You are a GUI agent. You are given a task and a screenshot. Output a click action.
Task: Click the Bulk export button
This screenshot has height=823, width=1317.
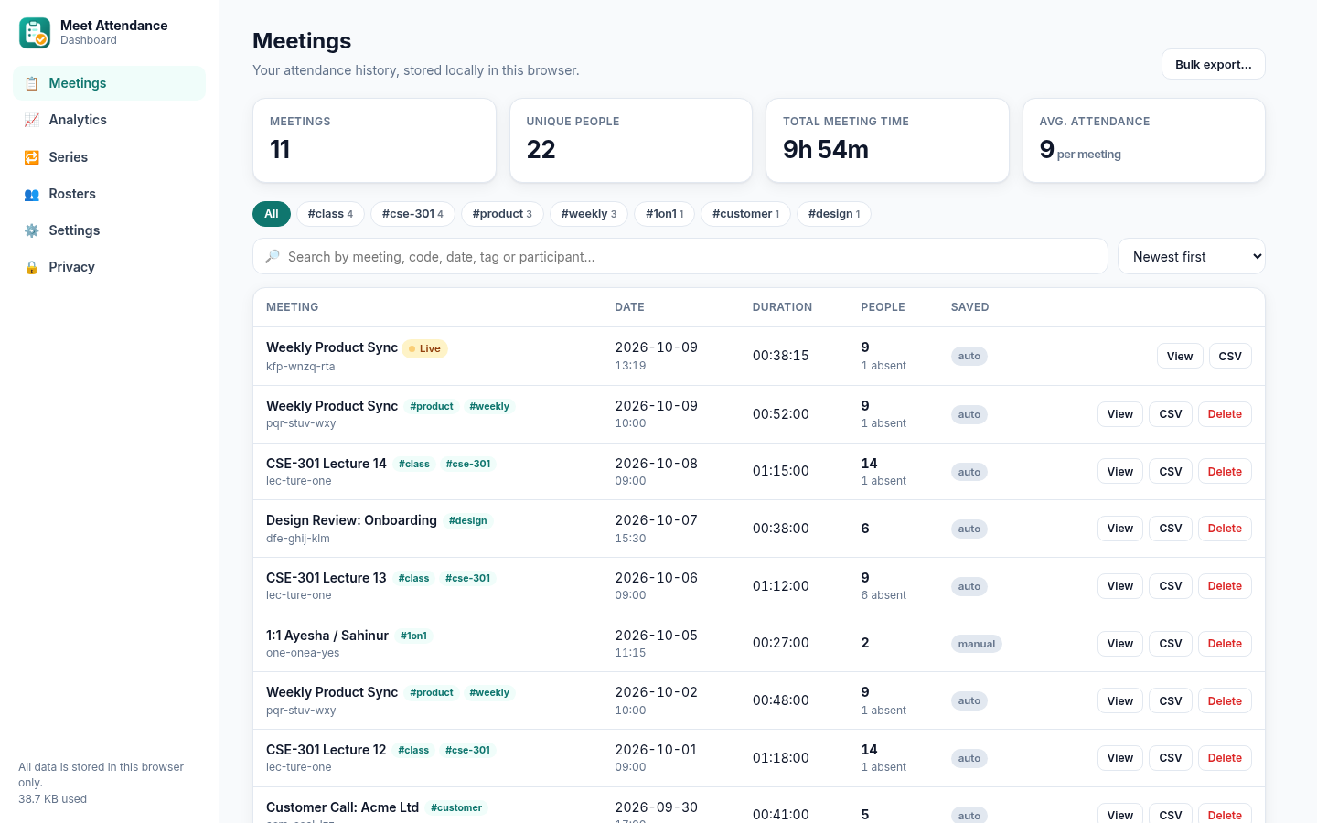[x=1213, y=64]
